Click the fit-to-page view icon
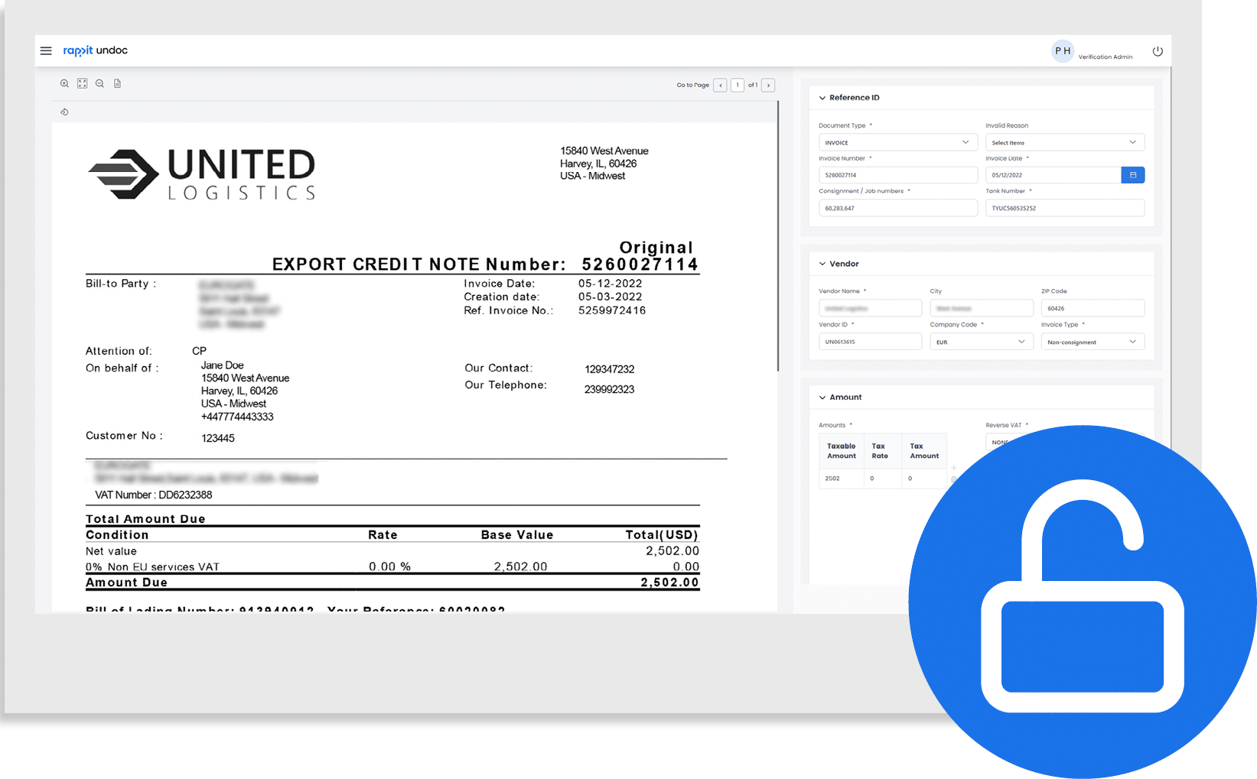 [82, 83]
